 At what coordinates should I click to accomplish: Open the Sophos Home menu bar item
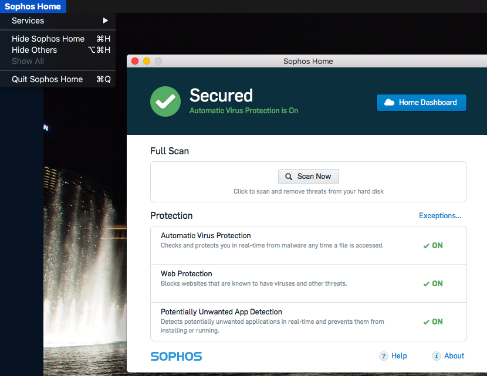coord(33,6)
